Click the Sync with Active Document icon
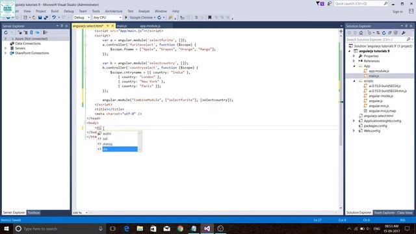 coord(378,33)
